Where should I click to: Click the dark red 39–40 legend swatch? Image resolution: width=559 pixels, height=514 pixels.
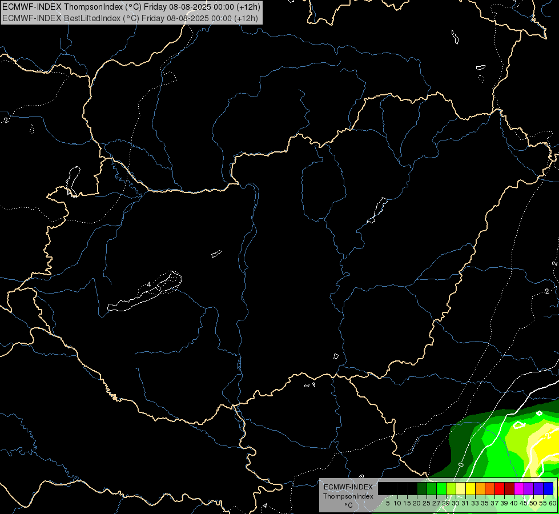click(509, 489)
